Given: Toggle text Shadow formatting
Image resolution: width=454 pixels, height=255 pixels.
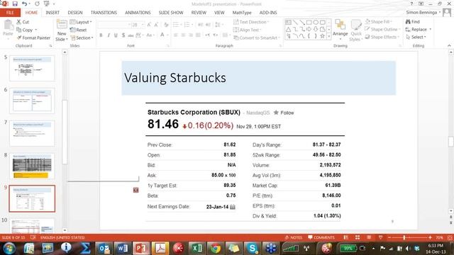Looking at the screenshot, I should pos(123,35).
